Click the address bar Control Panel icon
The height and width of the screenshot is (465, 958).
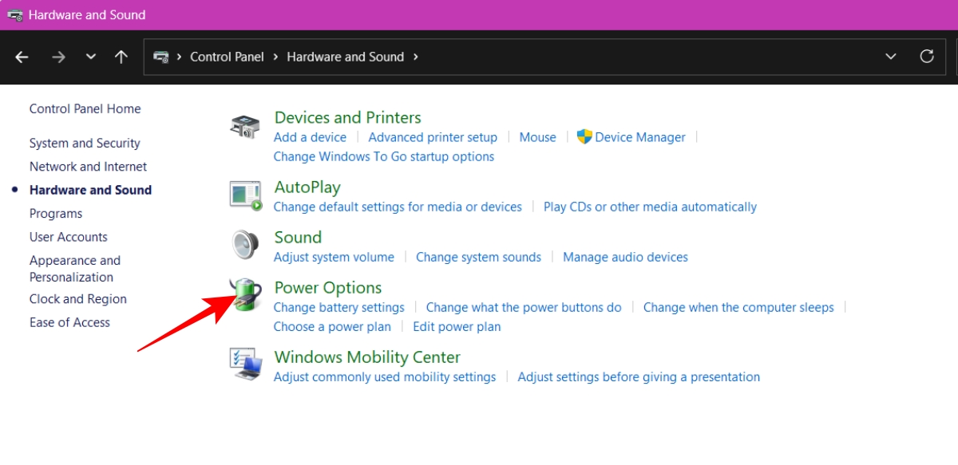[x=161, y=57]
